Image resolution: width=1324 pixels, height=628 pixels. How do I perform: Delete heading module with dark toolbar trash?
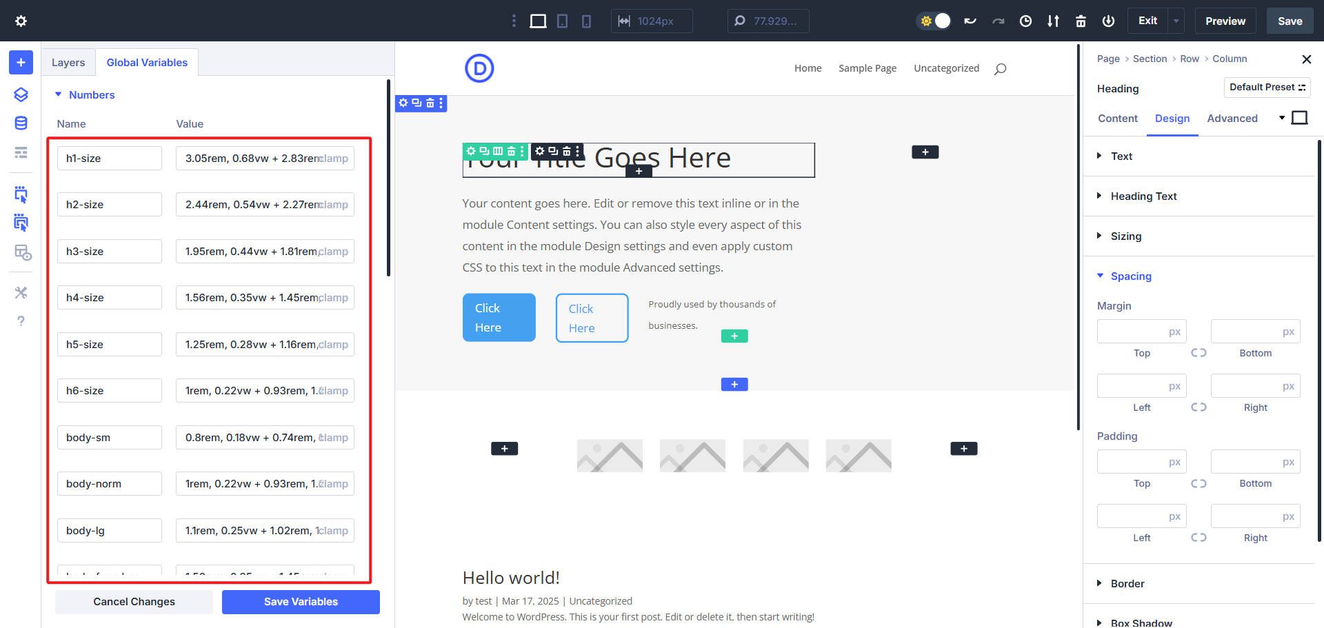point(567,151)
